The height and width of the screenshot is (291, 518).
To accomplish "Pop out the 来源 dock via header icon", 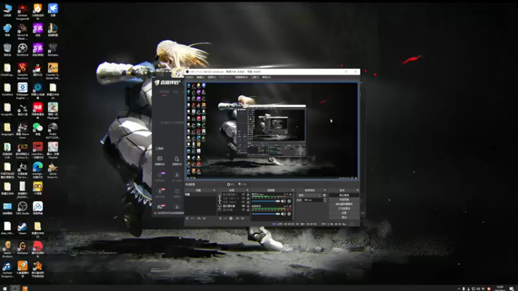I will pos(247,190).
